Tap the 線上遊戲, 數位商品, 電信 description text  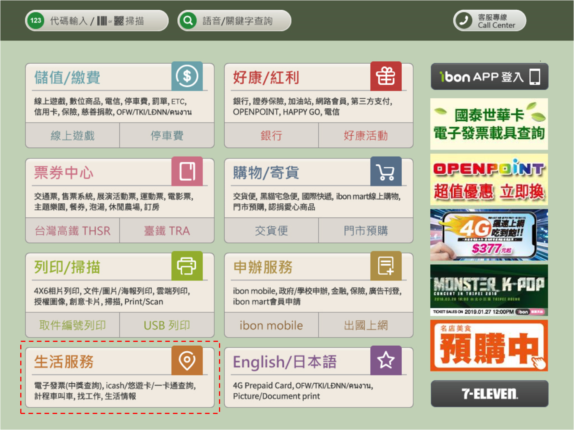(113, 106)
